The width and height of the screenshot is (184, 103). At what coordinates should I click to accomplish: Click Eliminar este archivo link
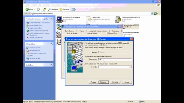point(36,37)
